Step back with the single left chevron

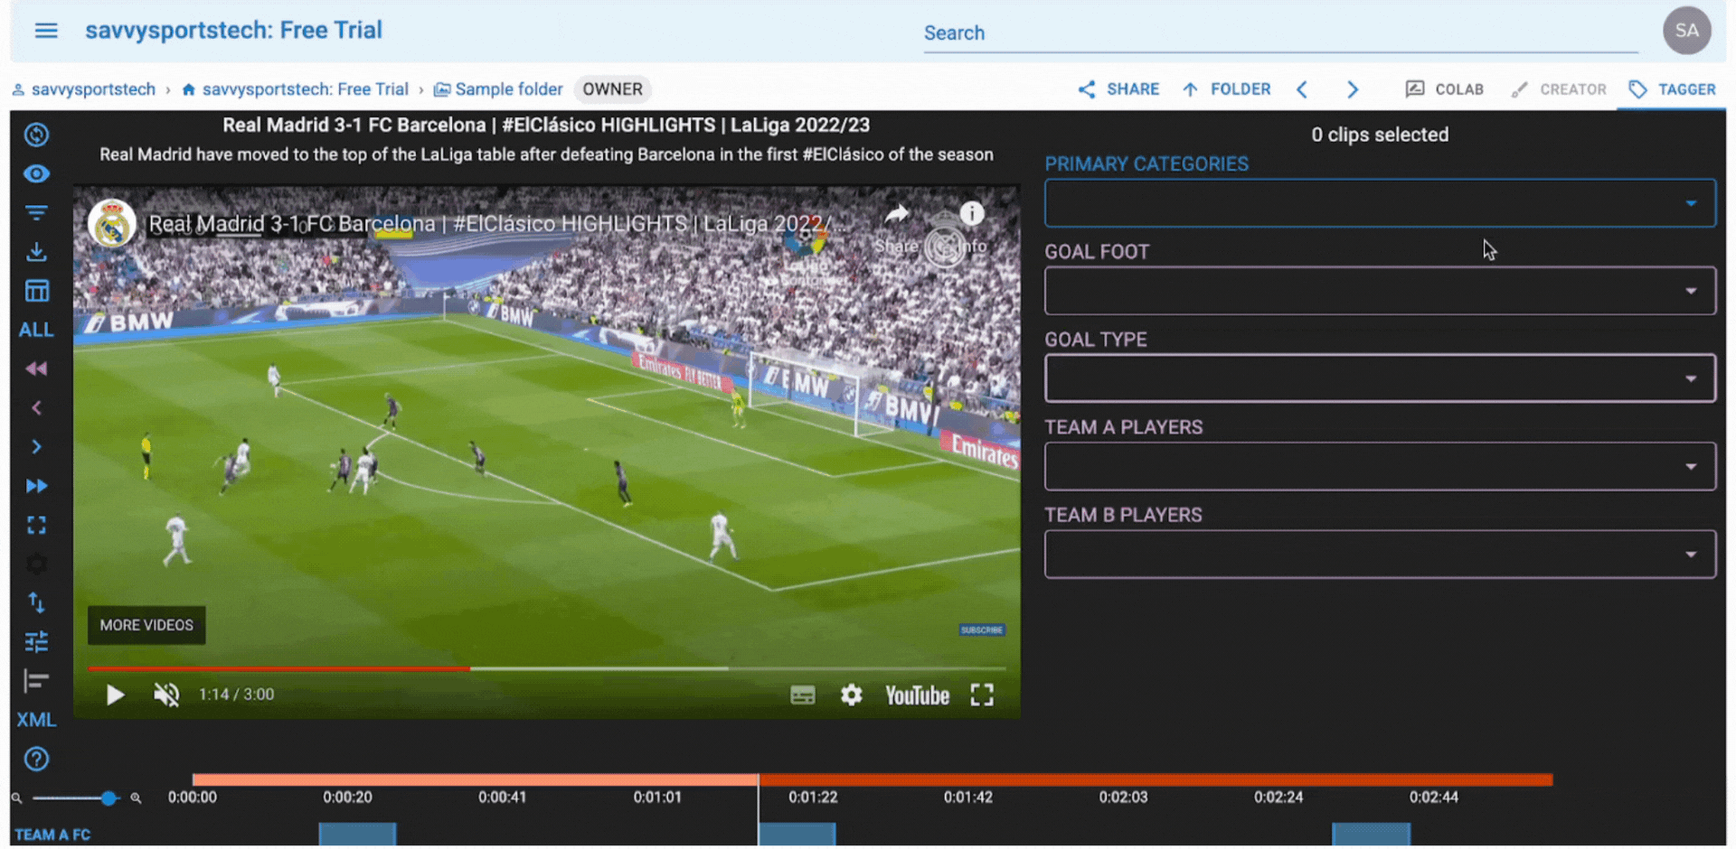click(x=36, y=408)
